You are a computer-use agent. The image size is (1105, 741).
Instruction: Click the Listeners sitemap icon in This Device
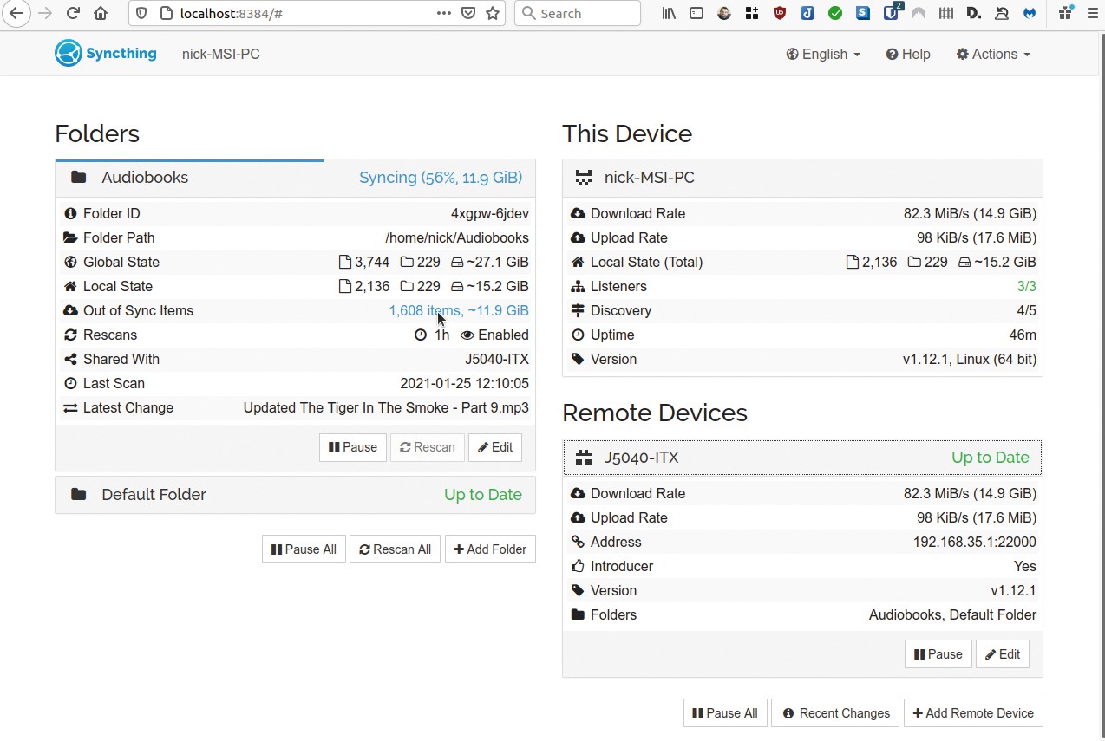click(578, 286)
